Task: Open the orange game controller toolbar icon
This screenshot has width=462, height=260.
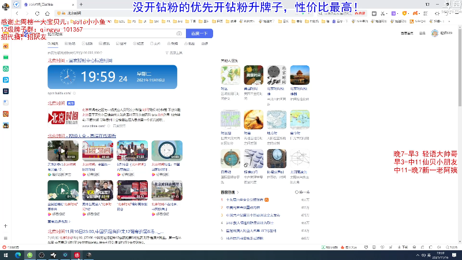Action: coord(415,13)
